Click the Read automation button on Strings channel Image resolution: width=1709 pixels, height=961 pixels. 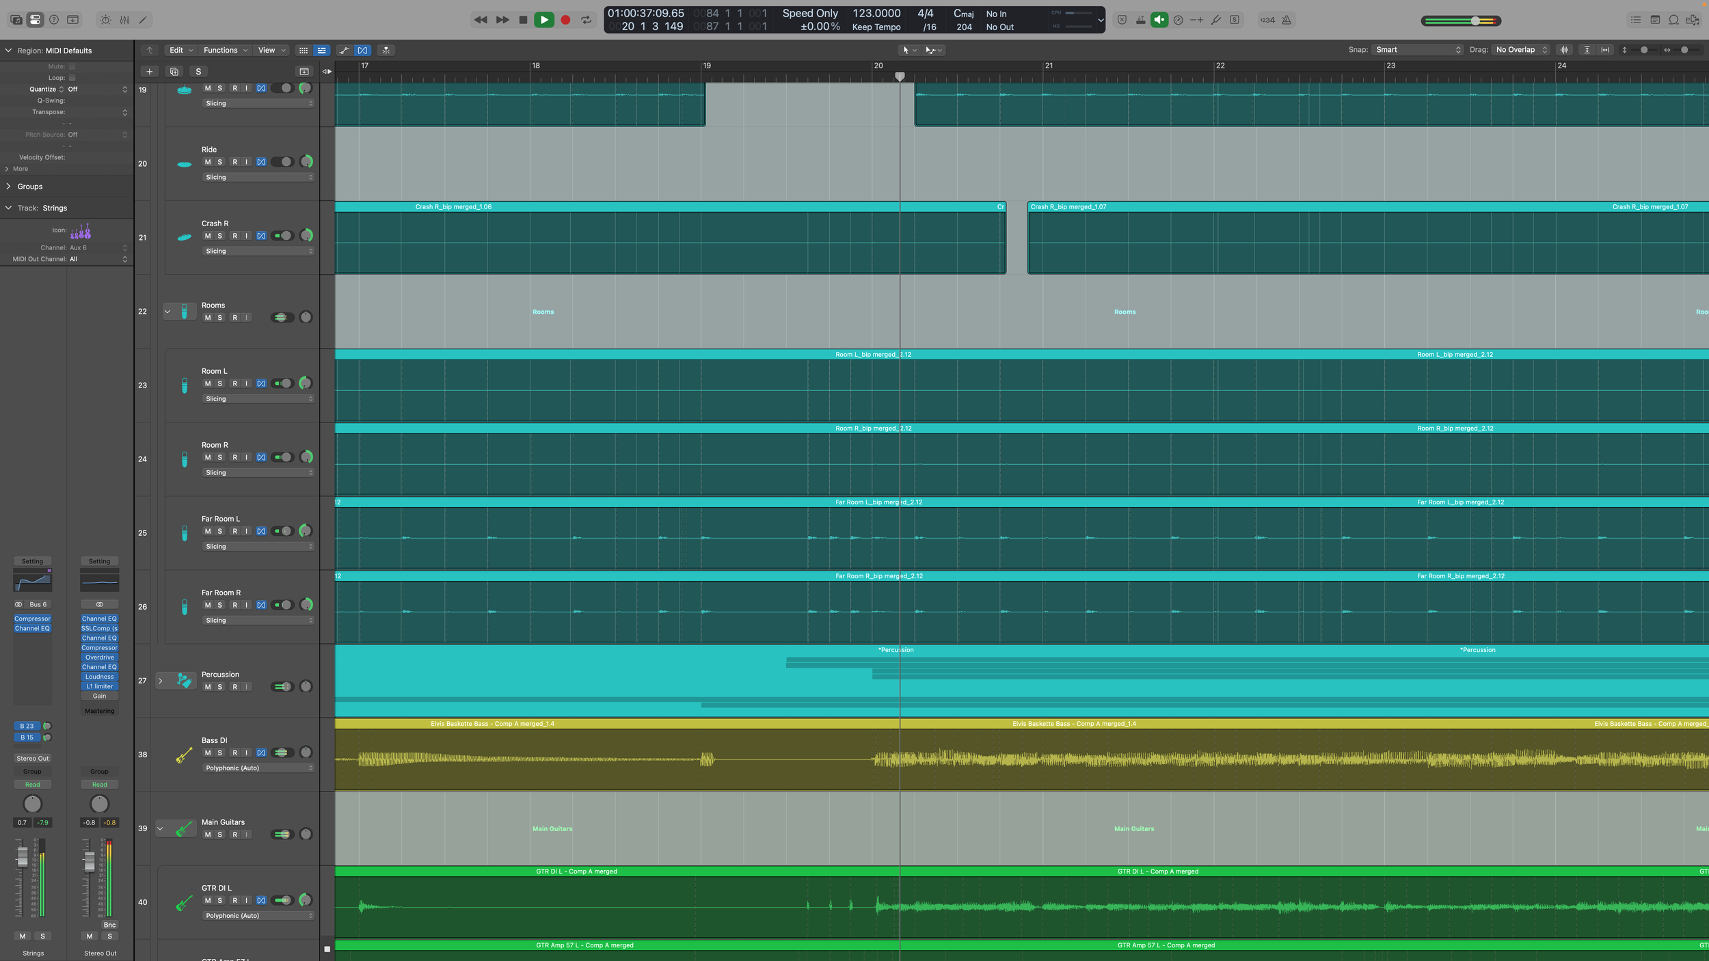pyautogui.click(x=32, y=784)
